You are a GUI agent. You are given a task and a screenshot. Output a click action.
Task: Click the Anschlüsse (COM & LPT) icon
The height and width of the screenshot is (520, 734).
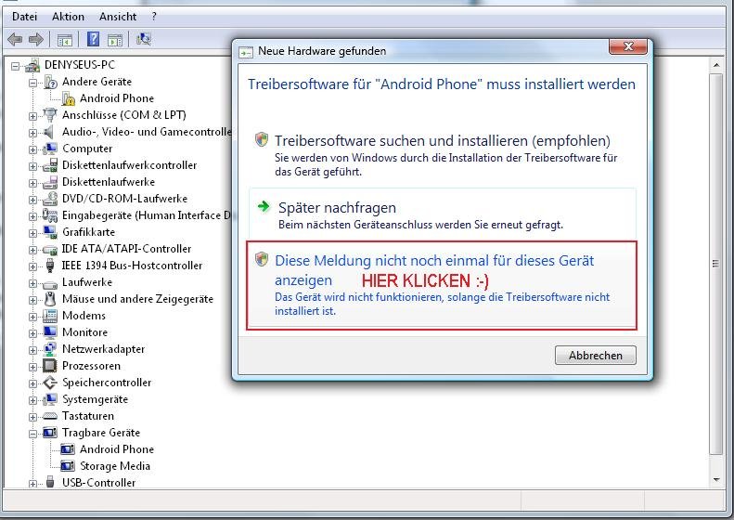[50, 115]
